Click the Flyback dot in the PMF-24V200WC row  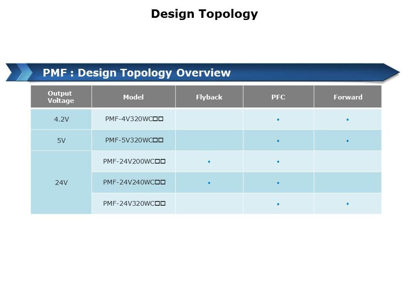pyautogui.click(x=209, y=162)
